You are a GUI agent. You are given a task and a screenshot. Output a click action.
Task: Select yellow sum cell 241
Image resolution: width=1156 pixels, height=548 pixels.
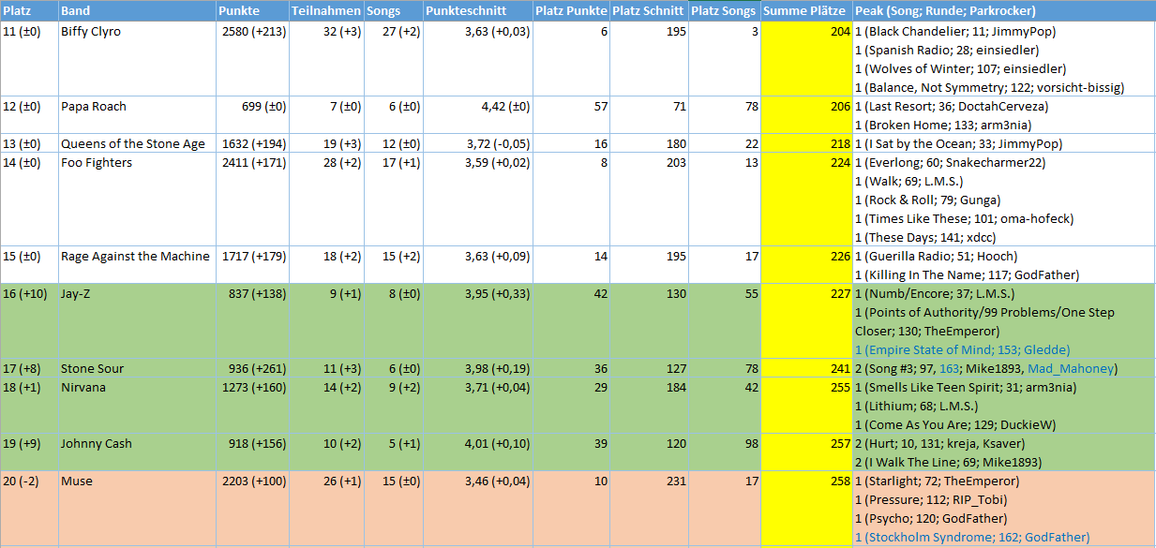(x=806, y=368)
